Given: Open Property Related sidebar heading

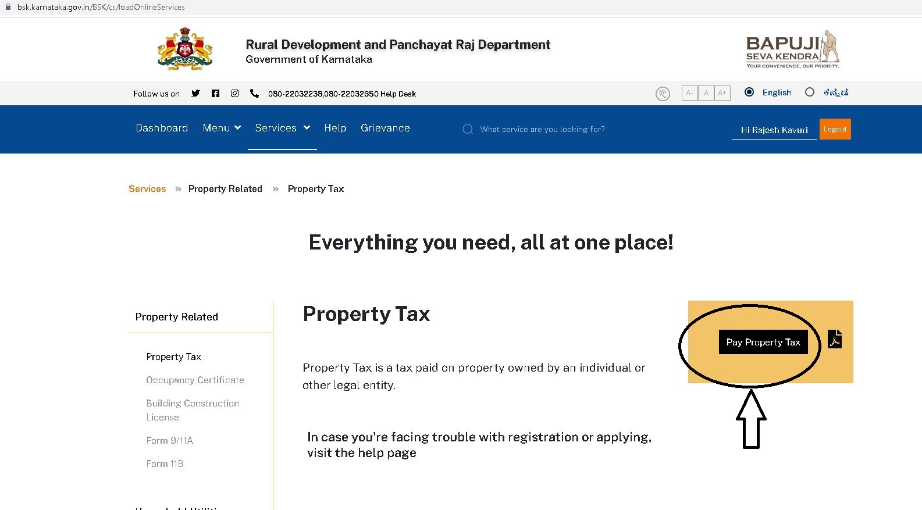Looking at the screenshot, I should click(x=177, y=317).
